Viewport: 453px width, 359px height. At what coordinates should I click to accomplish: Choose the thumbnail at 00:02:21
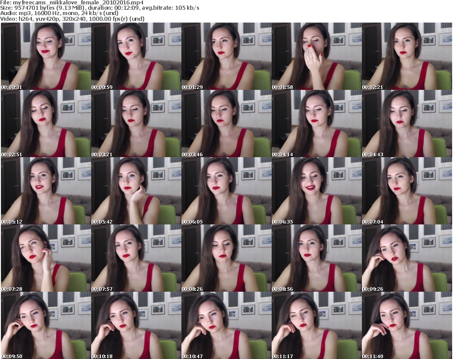click(407, 56)
